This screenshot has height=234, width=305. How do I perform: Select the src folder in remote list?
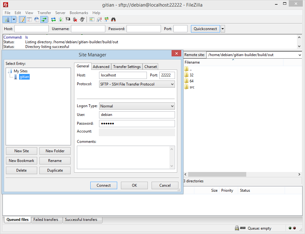[x=192, y=87]
